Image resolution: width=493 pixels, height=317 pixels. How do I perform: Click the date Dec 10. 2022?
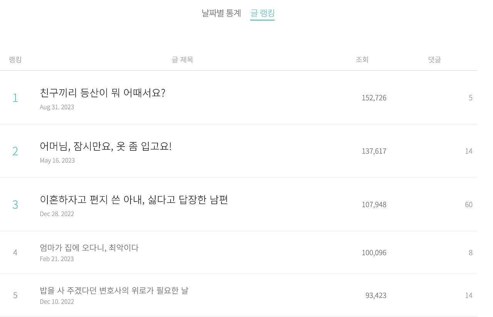pyautogui.click(x=57, y=302)
